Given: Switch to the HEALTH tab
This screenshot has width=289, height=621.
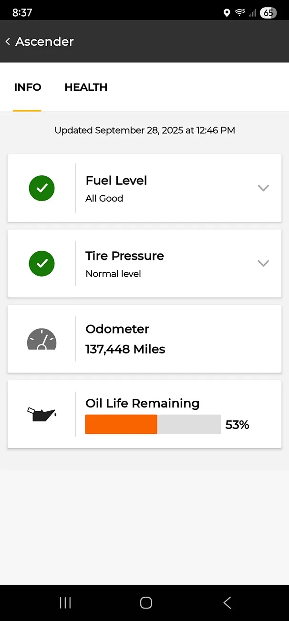Looking at the screenshot, I should [86, 87].
